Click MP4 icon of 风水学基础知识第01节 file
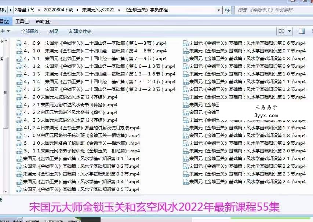 (x=19, y=159)
